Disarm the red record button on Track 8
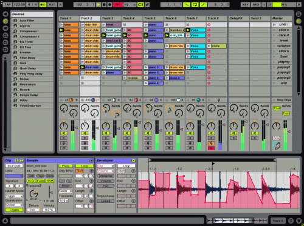304x226 pixels. click(211, 148)
